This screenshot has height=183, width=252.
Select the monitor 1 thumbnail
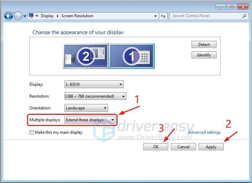[132, 56]
